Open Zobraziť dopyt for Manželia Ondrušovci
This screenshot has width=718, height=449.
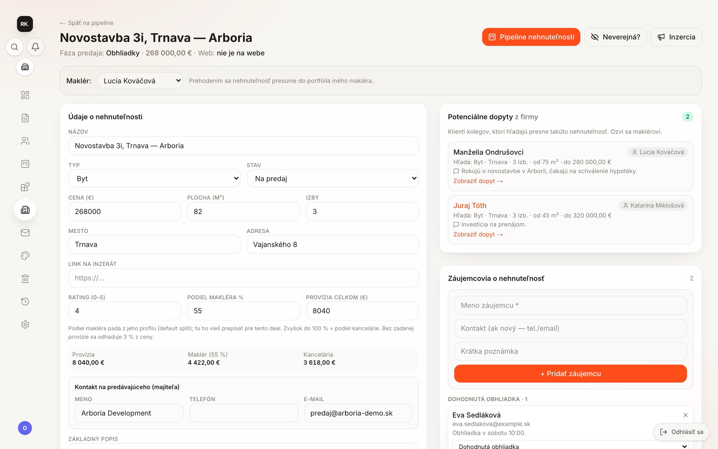pyautogui.click(x=478, y=181)
